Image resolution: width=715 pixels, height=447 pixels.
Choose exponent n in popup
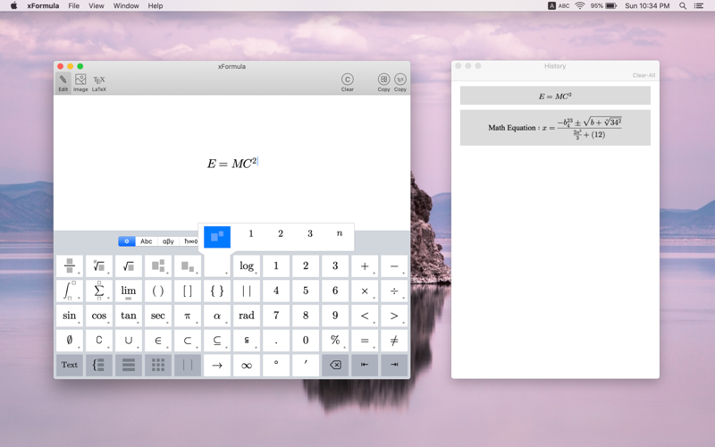(x=340, y=233)
